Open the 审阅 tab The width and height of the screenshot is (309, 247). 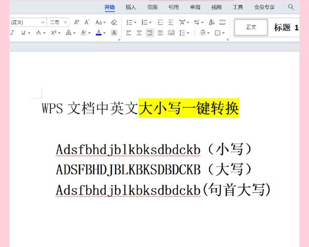195,7
